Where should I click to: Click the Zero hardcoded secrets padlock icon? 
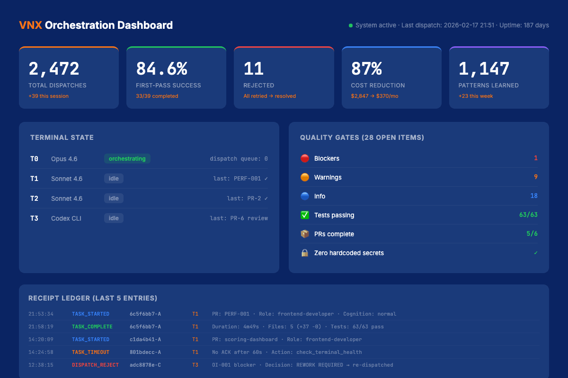pos(304,253)
